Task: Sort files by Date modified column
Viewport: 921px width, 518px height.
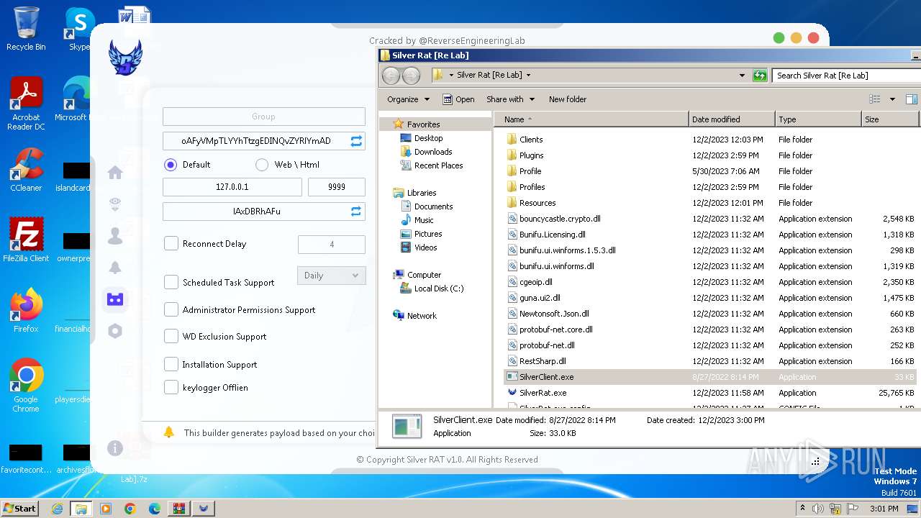Action: (x=732, y=119)
